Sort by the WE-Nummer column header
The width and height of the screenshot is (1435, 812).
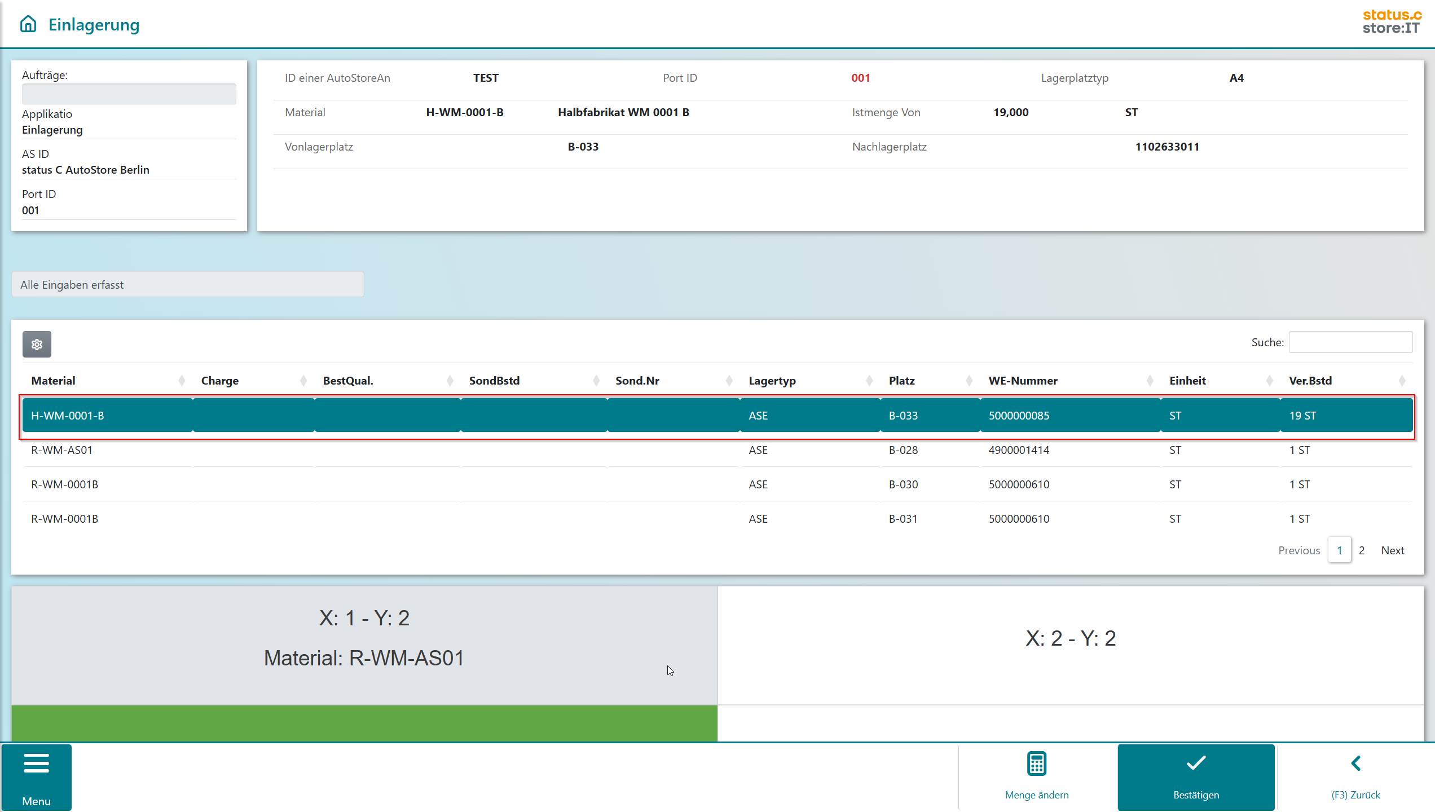(1023, 381)
